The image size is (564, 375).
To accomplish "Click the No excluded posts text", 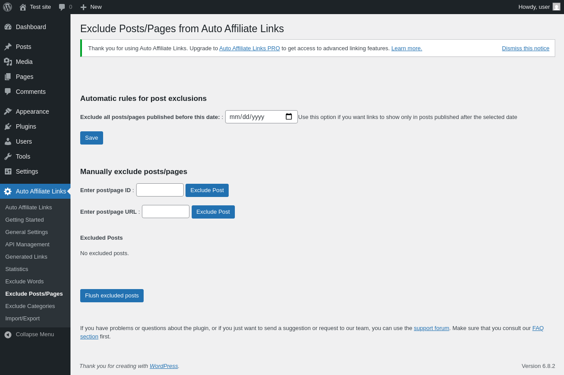I will pyautogui.click(x=104, y=253).
